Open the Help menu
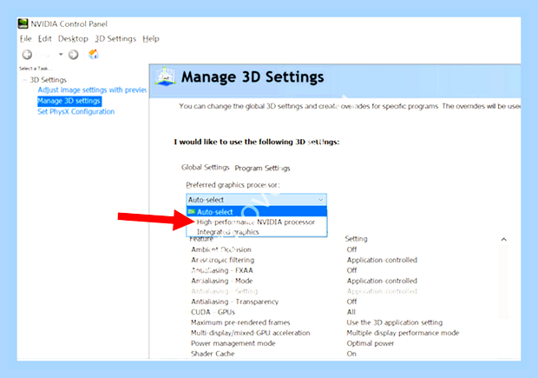The image size is (538, 378). click(x=151, y=38)
